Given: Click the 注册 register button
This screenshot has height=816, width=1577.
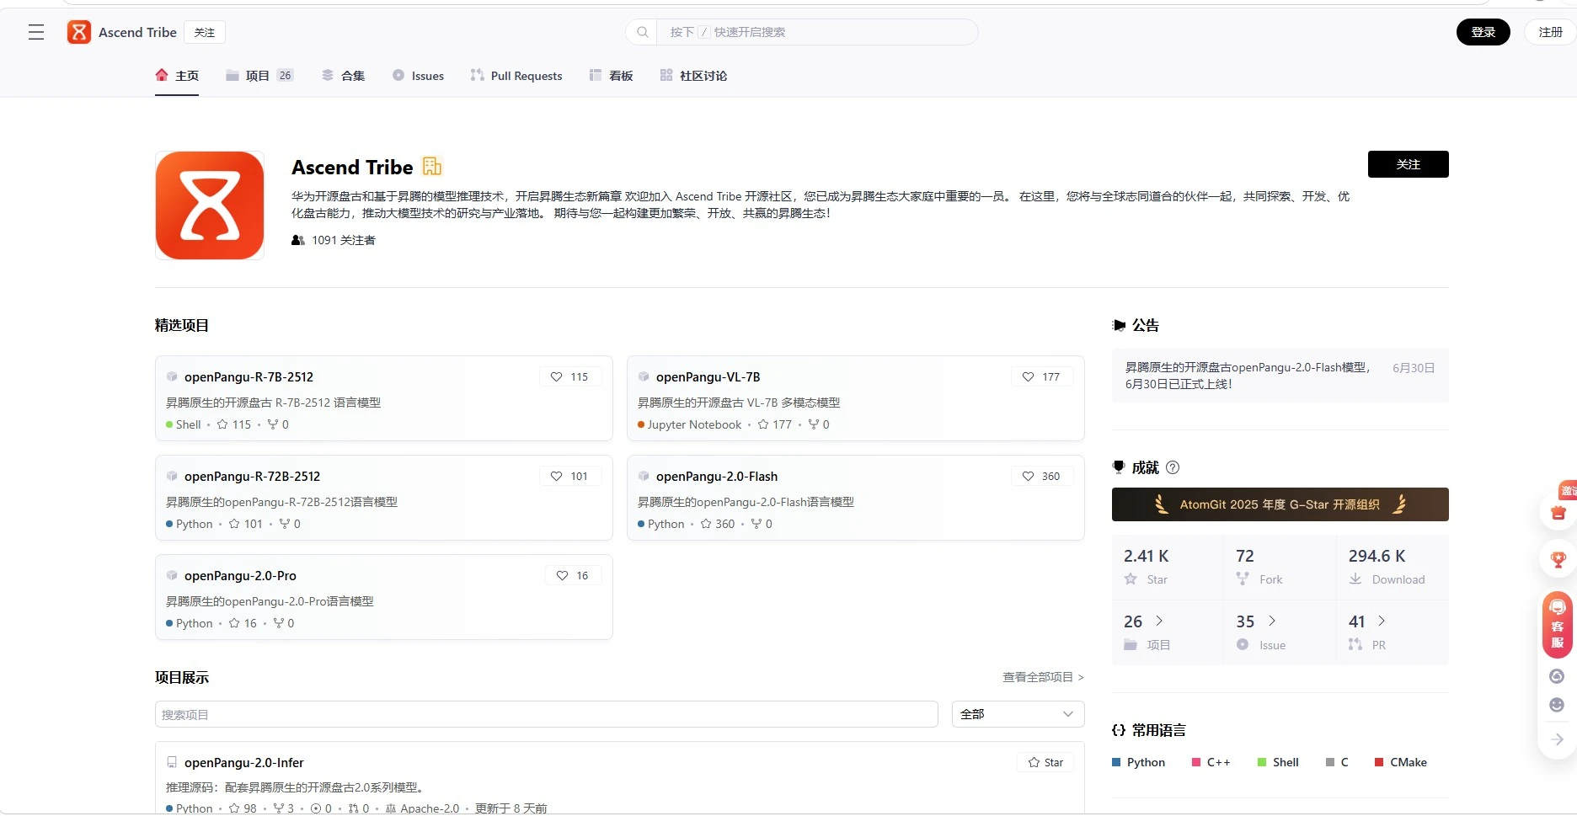Looking at the screenshot, I should click(1550, 32).
